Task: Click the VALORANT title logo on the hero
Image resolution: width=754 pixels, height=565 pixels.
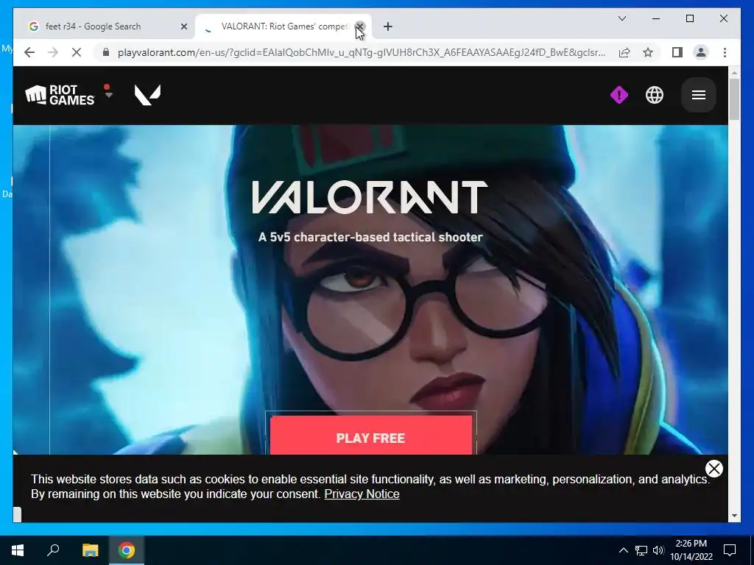Action: [370, 197]
